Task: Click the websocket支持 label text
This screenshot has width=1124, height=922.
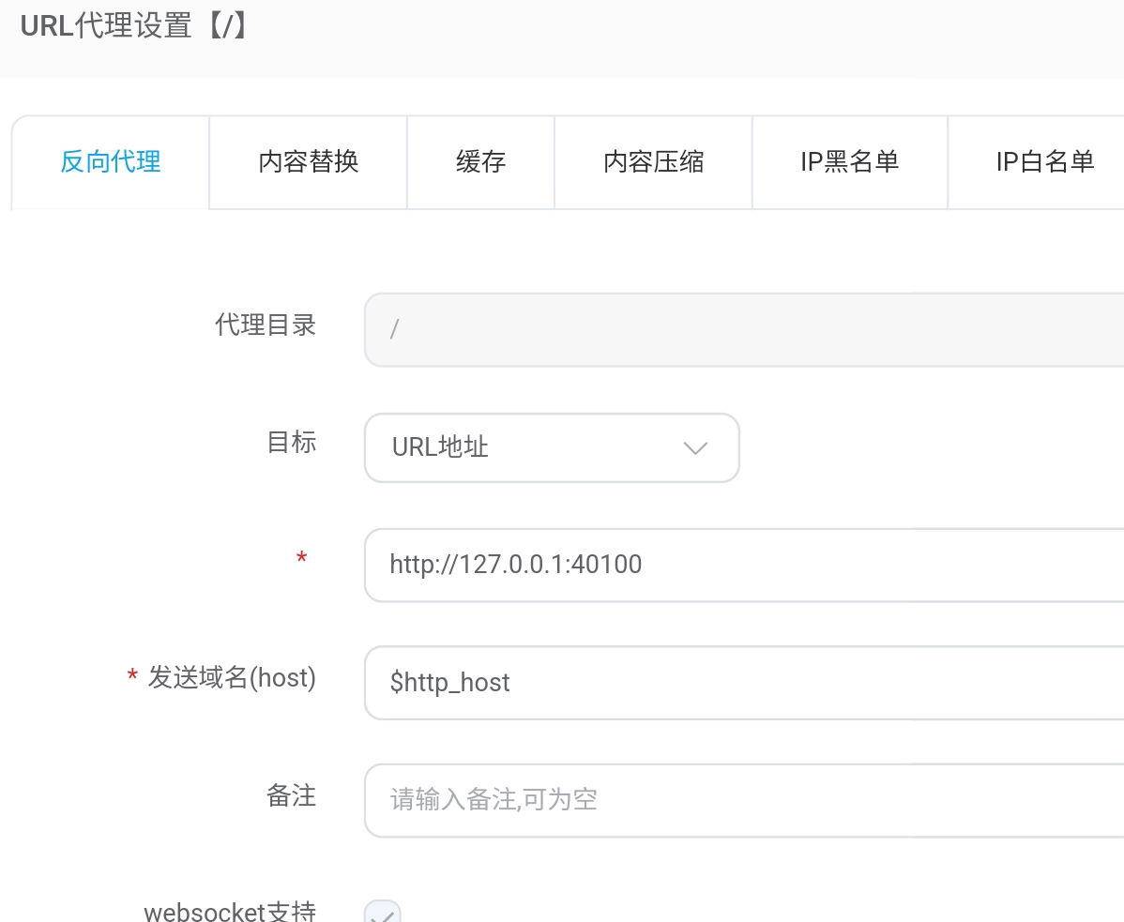Action: point(230,912)
